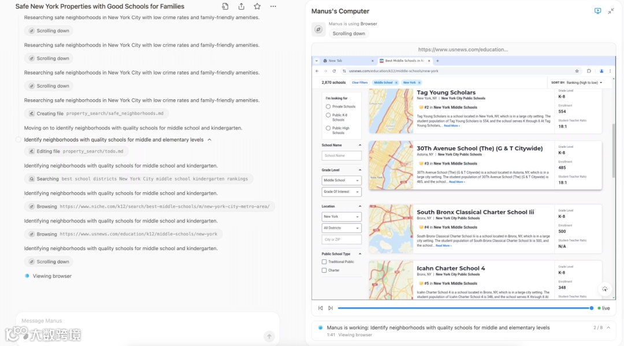This screenshot has height=346, width=624.
Task: Open the All Districts dropdown
Action: (x=341, y=228)
